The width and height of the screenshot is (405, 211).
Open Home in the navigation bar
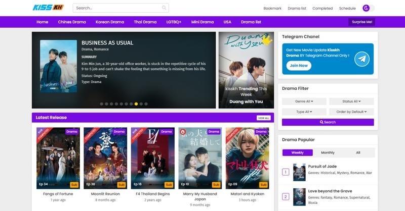point(43,22)
